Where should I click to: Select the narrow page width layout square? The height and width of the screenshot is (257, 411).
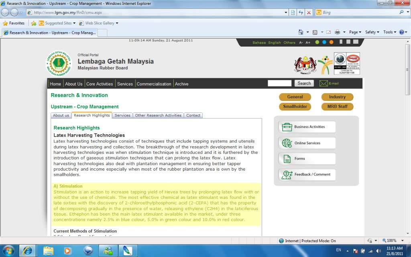pyautogui.click(x=341, y=42)
